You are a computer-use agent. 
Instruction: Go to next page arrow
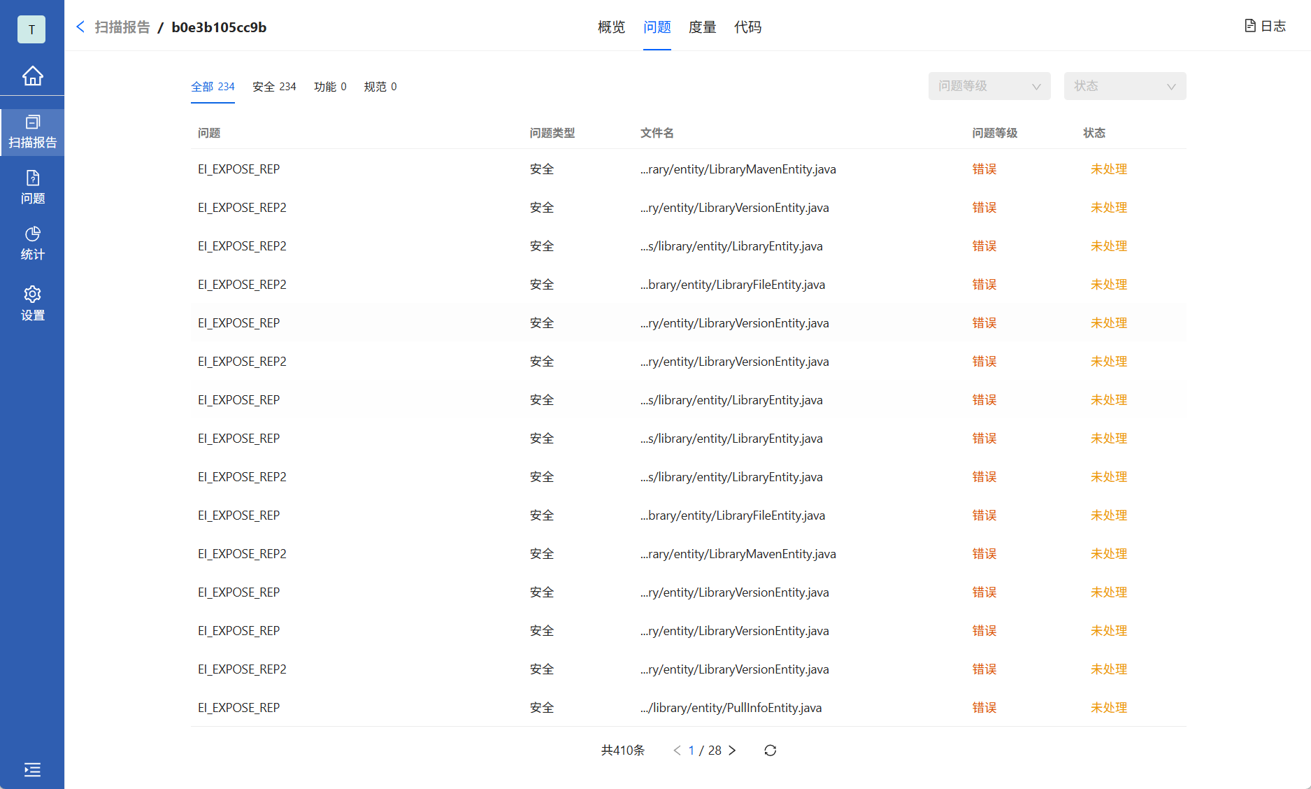pos(732,751)
